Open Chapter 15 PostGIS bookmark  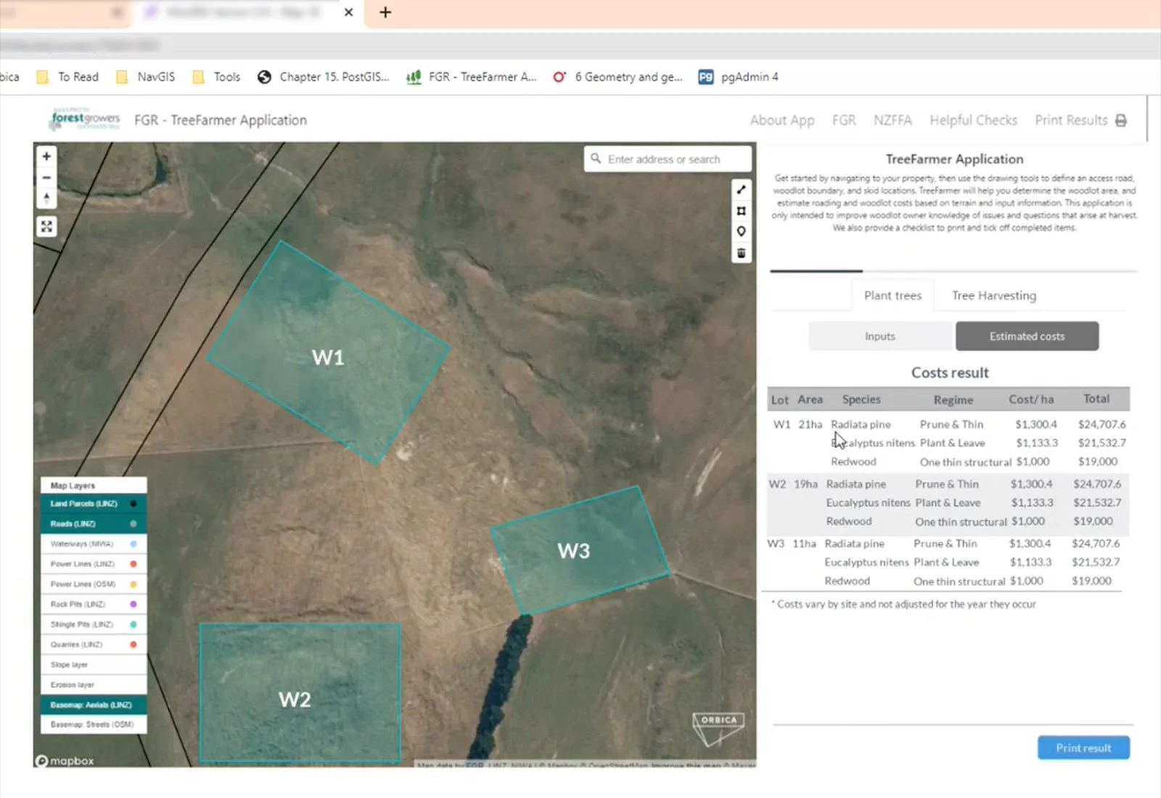point(324,77)
